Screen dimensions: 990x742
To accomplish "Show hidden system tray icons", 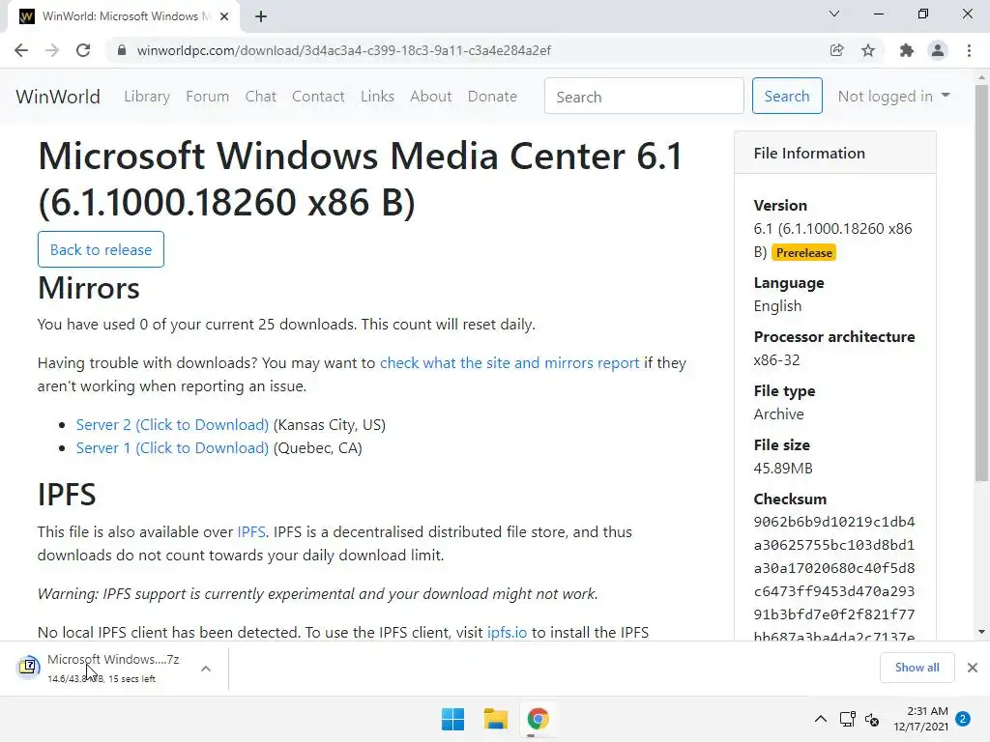I will [x=820, y=719].
